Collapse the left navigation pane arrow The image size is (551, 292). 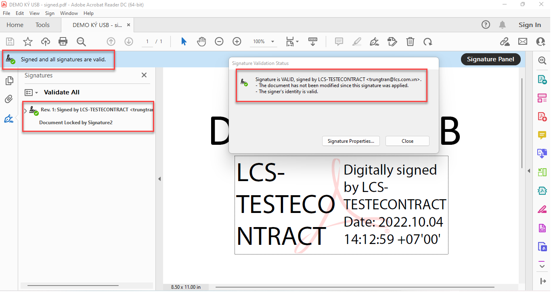coord(159,179)
